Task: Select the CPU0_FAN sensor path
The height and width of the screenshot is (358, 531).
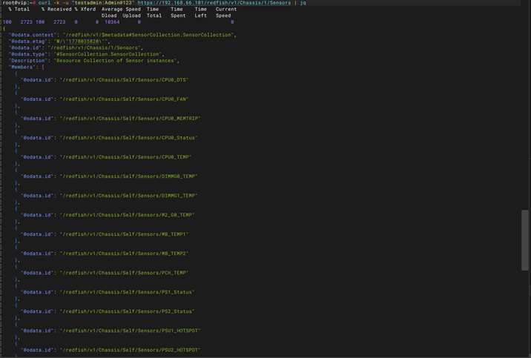Action: tap(124, 99)
